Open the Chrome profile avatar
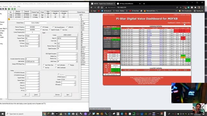The image size is (207, 116). click(x=199, y=7)
